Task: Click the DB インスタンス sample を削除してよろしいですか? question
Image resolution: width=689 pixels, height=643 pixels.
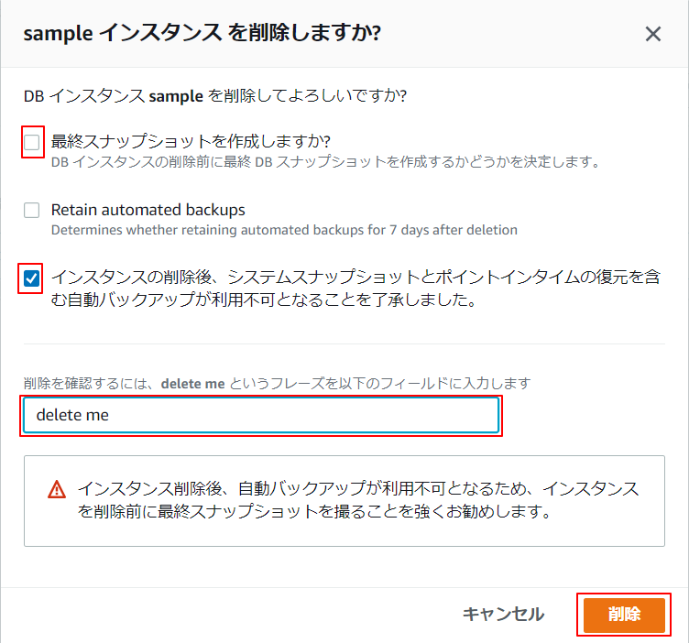Action: click(x=215, y=95)
